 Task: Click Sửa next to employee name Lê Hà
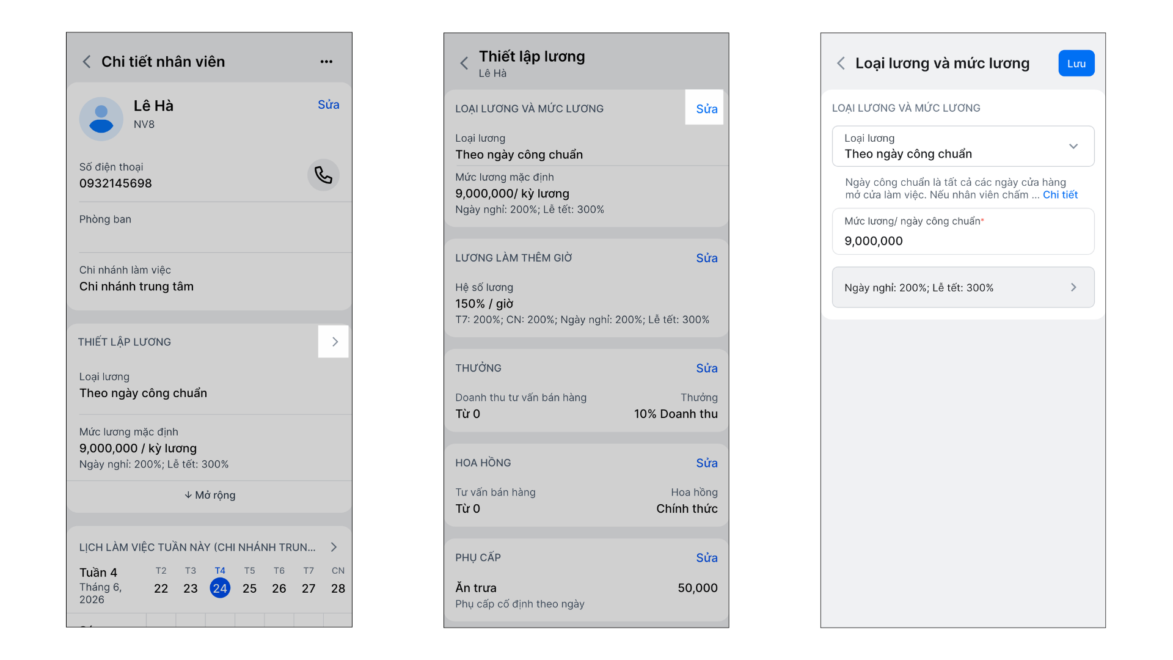tap(329, 105)
